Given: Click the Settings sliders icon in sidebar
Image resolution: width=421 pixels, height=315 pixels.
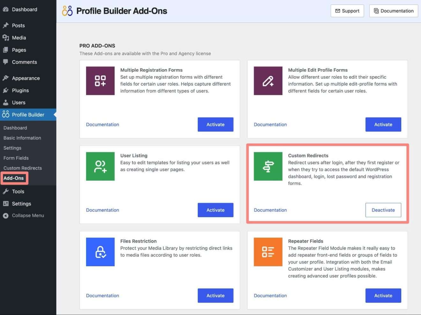Looking at the screenshot, I should click(5, 204).
